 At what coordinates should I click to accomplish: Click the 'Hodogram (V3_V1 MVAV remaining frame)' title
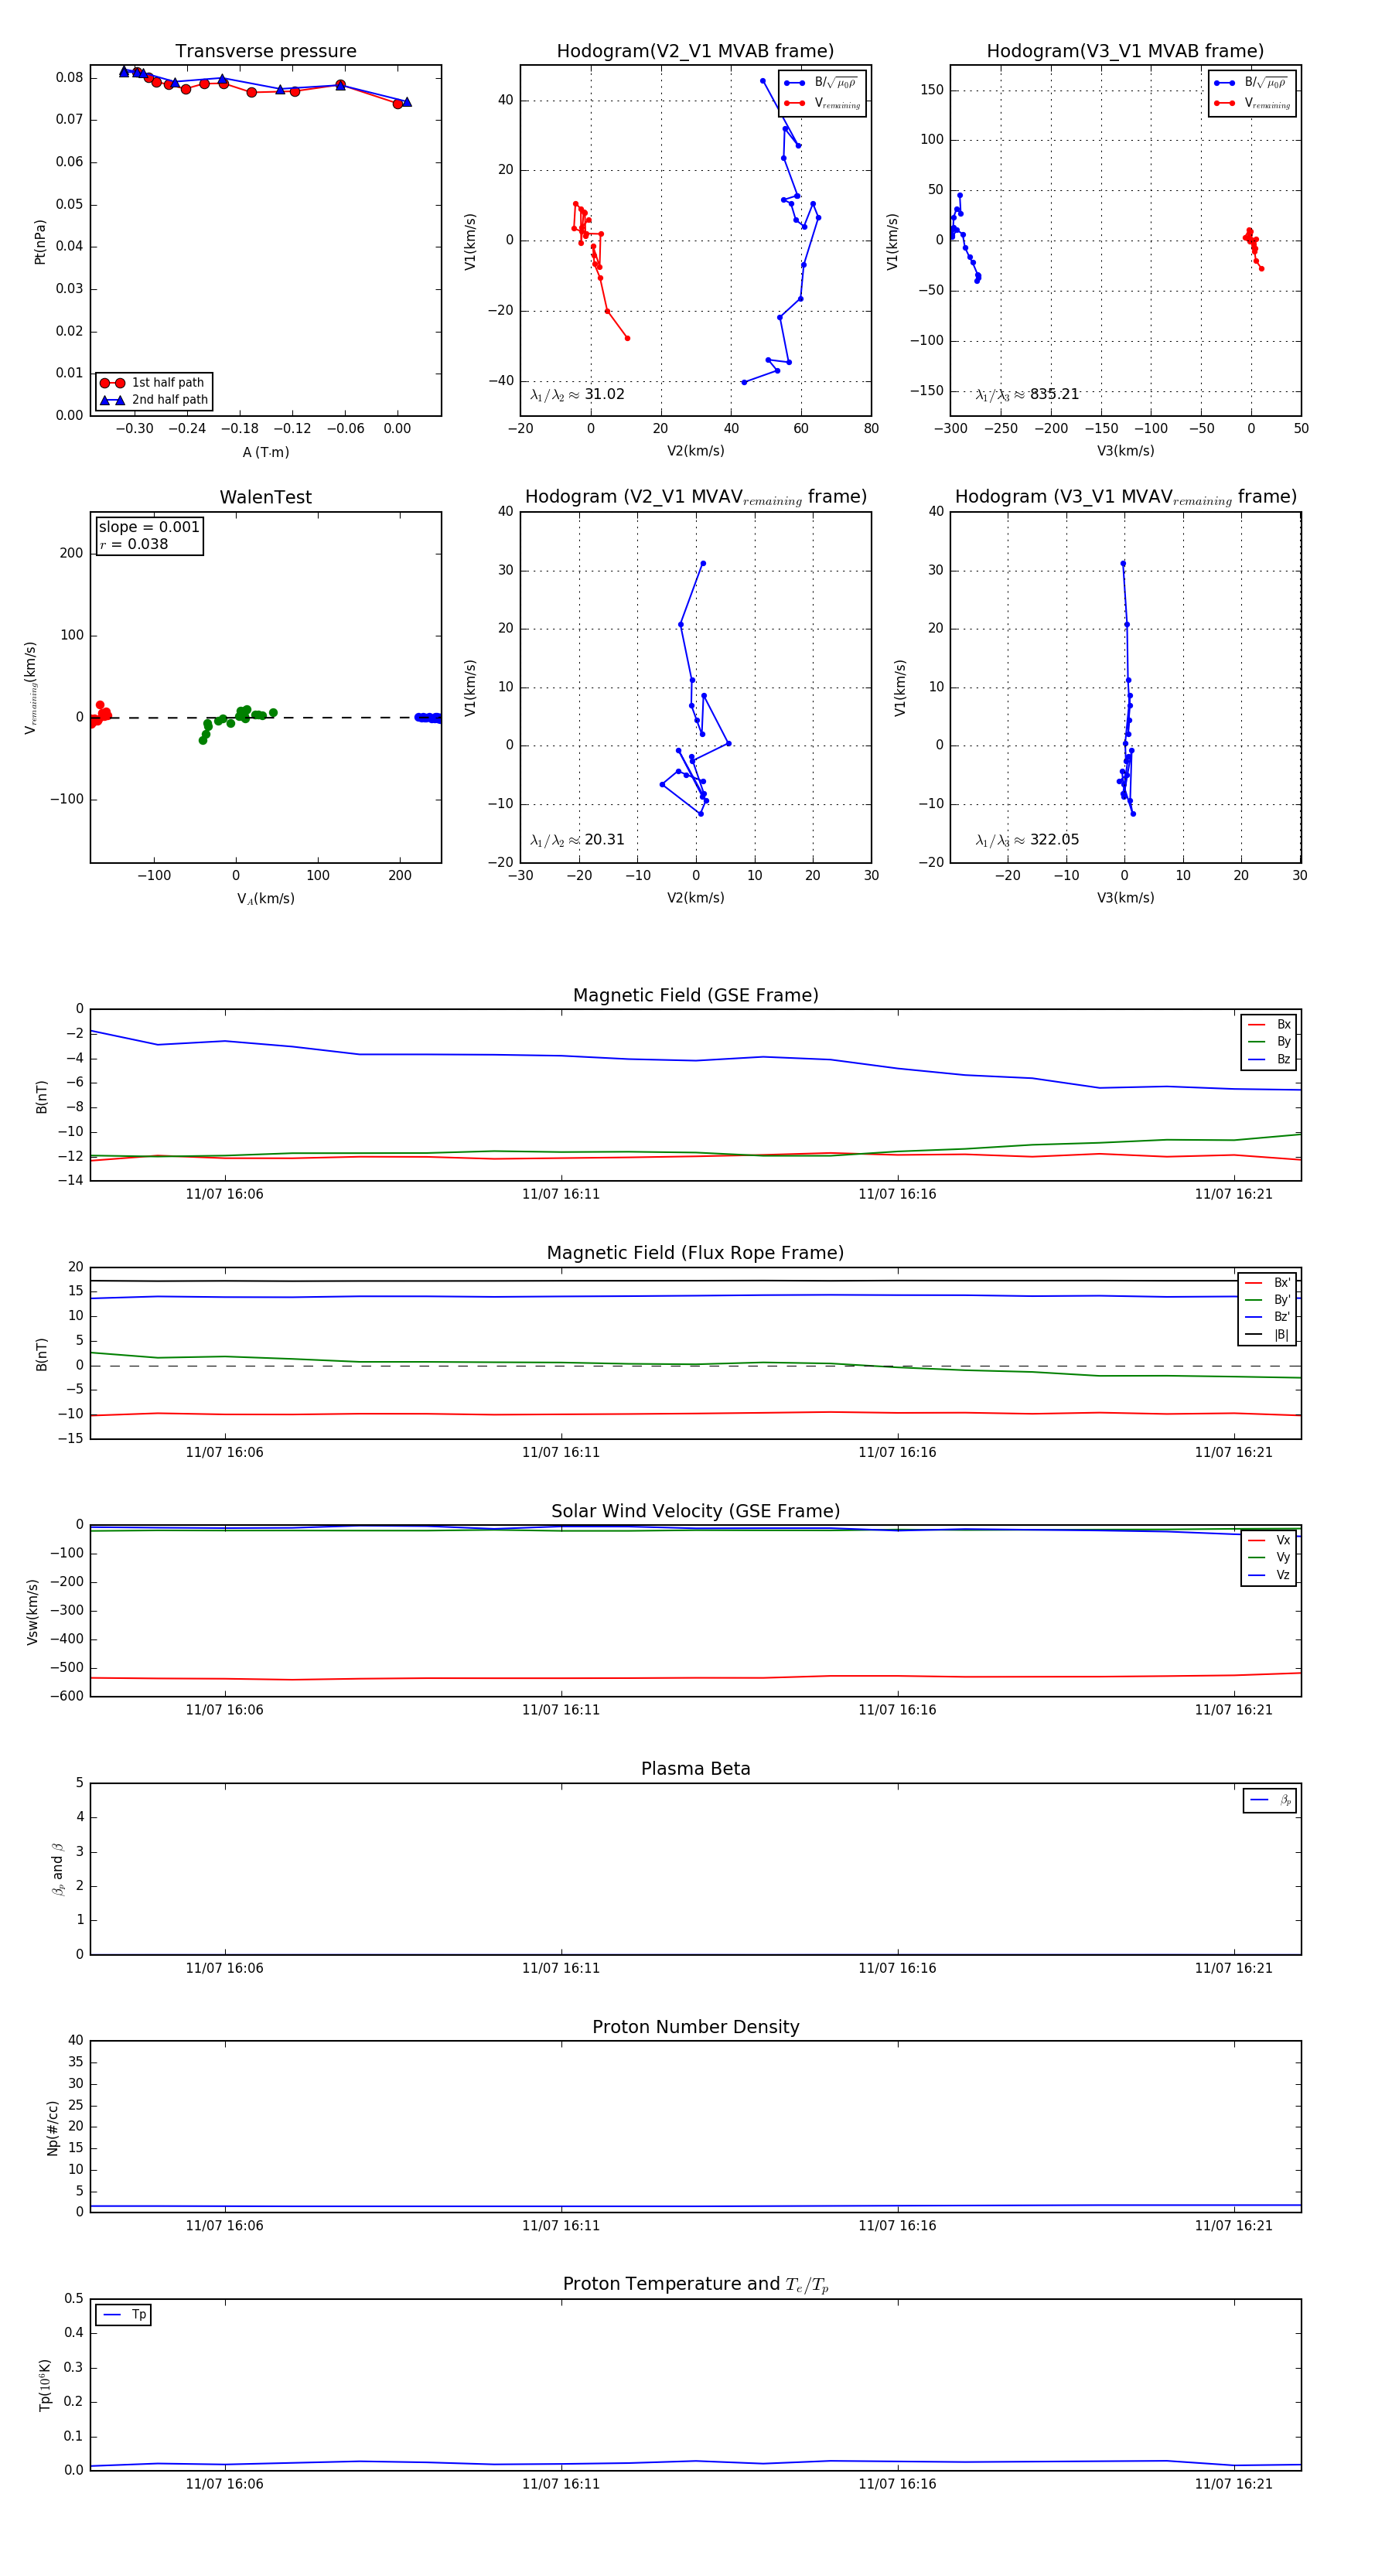[x=1125, y=497]
